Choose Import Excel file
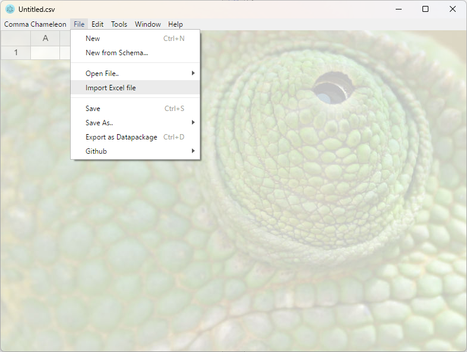The width and height of the screenshot is (467, 352). 135,87
